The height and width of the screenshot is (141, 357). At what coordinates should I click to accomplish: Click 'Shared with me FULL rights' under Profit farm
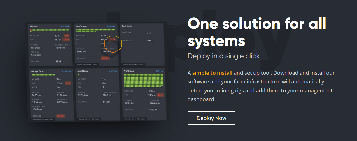pos(135,119)
